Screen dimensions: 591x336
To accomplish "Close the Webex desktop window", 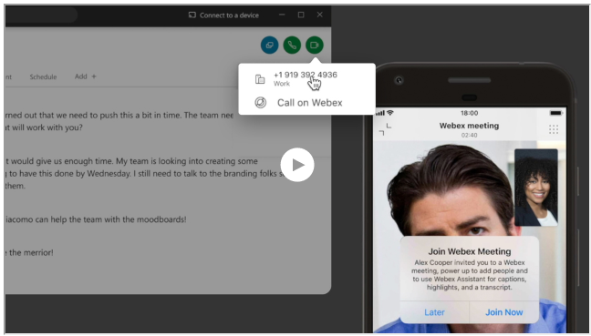I will [319, 15].
